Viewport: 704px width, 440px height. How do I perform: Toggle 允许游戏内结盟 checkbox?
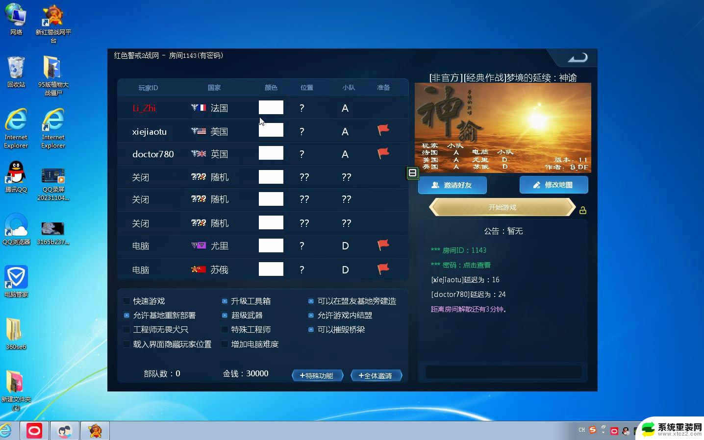311,315
